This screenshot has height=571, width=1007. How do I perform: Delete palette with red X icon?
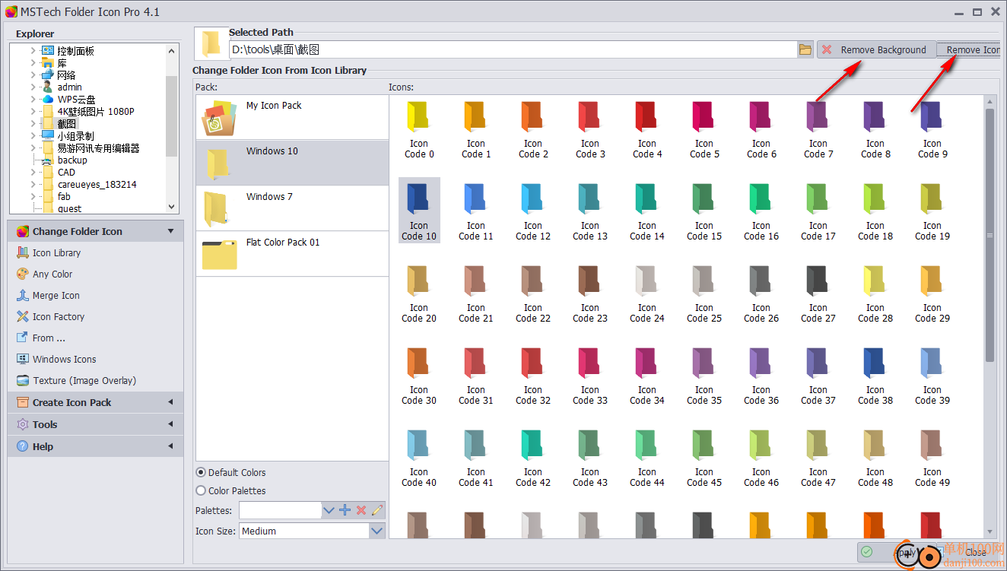[x=361, y=510]
